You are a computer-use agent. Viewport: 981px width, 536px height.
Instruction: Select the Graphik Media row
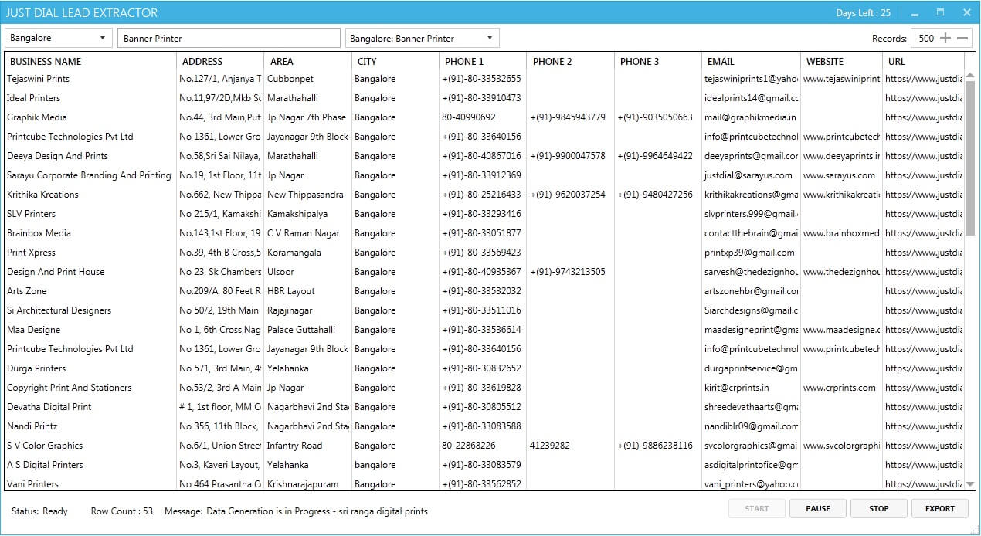(37, 117)
